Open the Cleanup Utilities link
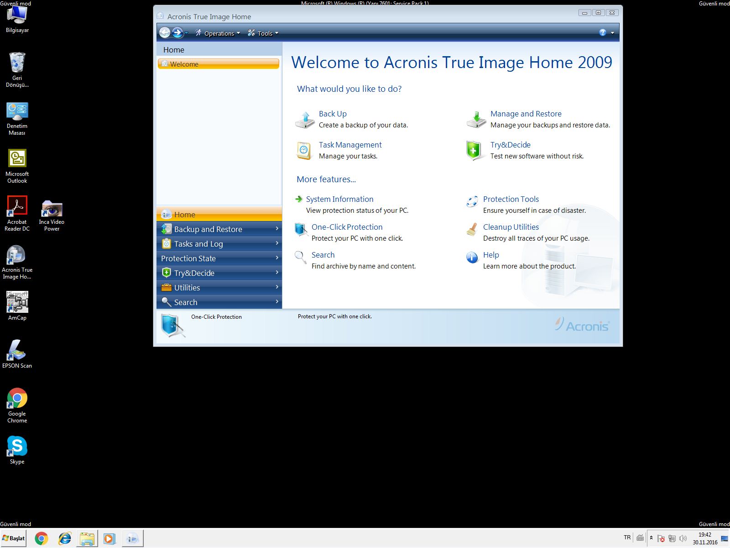Viewport: 730px width, 548px height. click(511, 227)
